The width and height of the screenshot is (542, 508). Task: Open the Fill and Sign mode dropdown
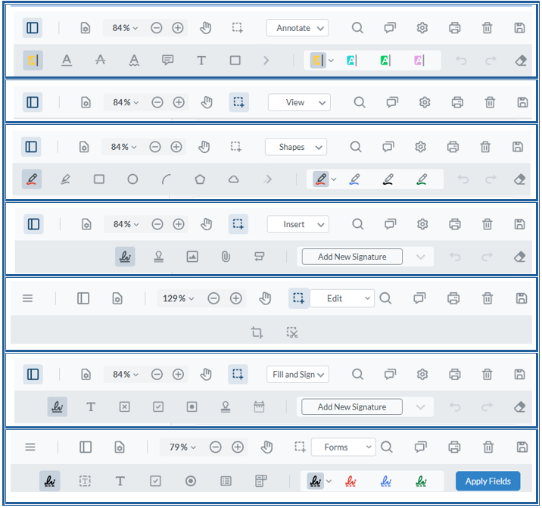[x=297, y=375]
